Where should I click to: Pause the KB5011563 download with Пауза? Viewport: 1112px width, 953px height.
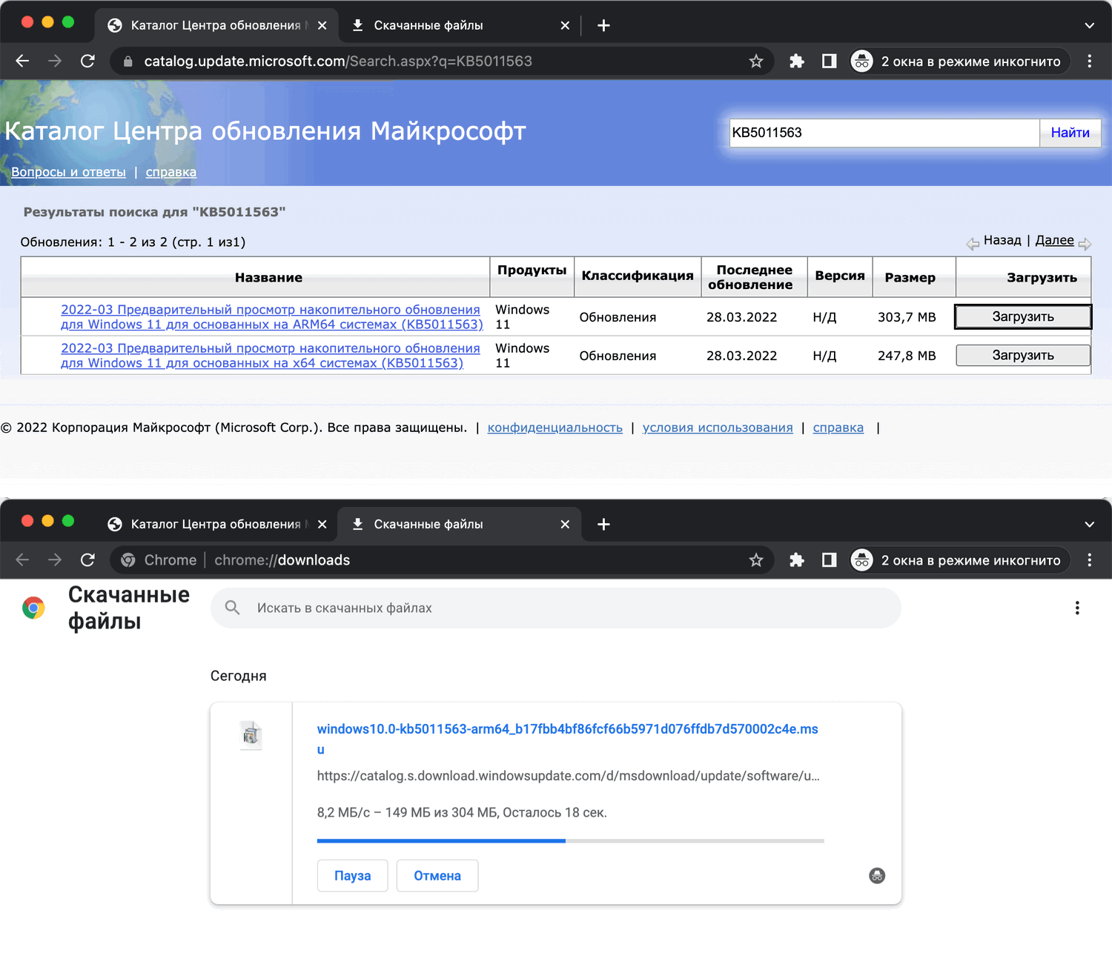[x=353, y=876]
